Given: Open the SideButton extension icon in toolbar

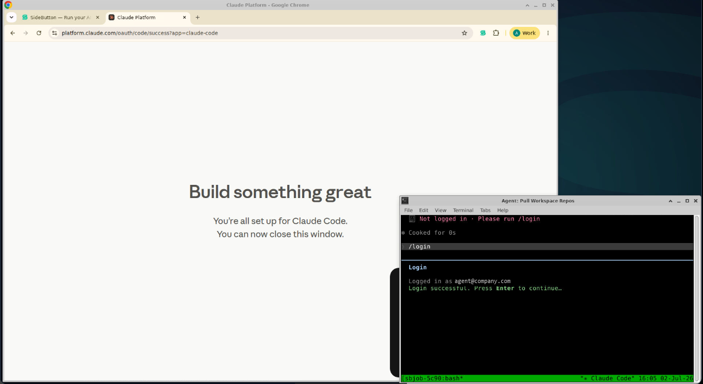Looking at the screenshot, I should (x=483, y=33).
